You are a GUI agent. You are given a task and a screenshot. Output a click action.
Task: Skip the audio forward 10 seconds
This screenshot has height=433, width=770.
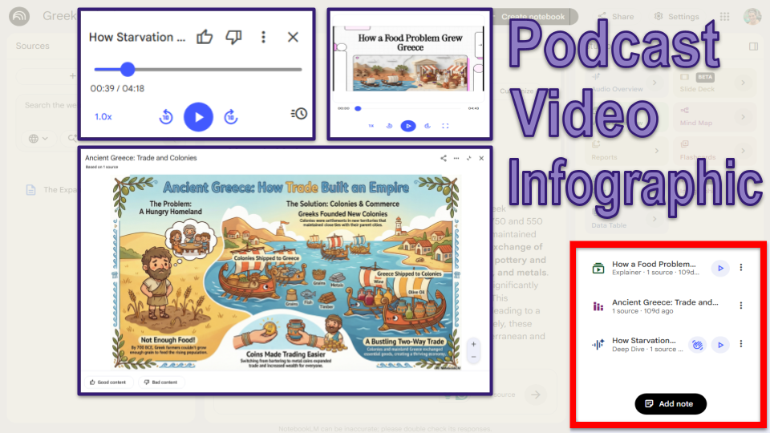pos(231,117)
